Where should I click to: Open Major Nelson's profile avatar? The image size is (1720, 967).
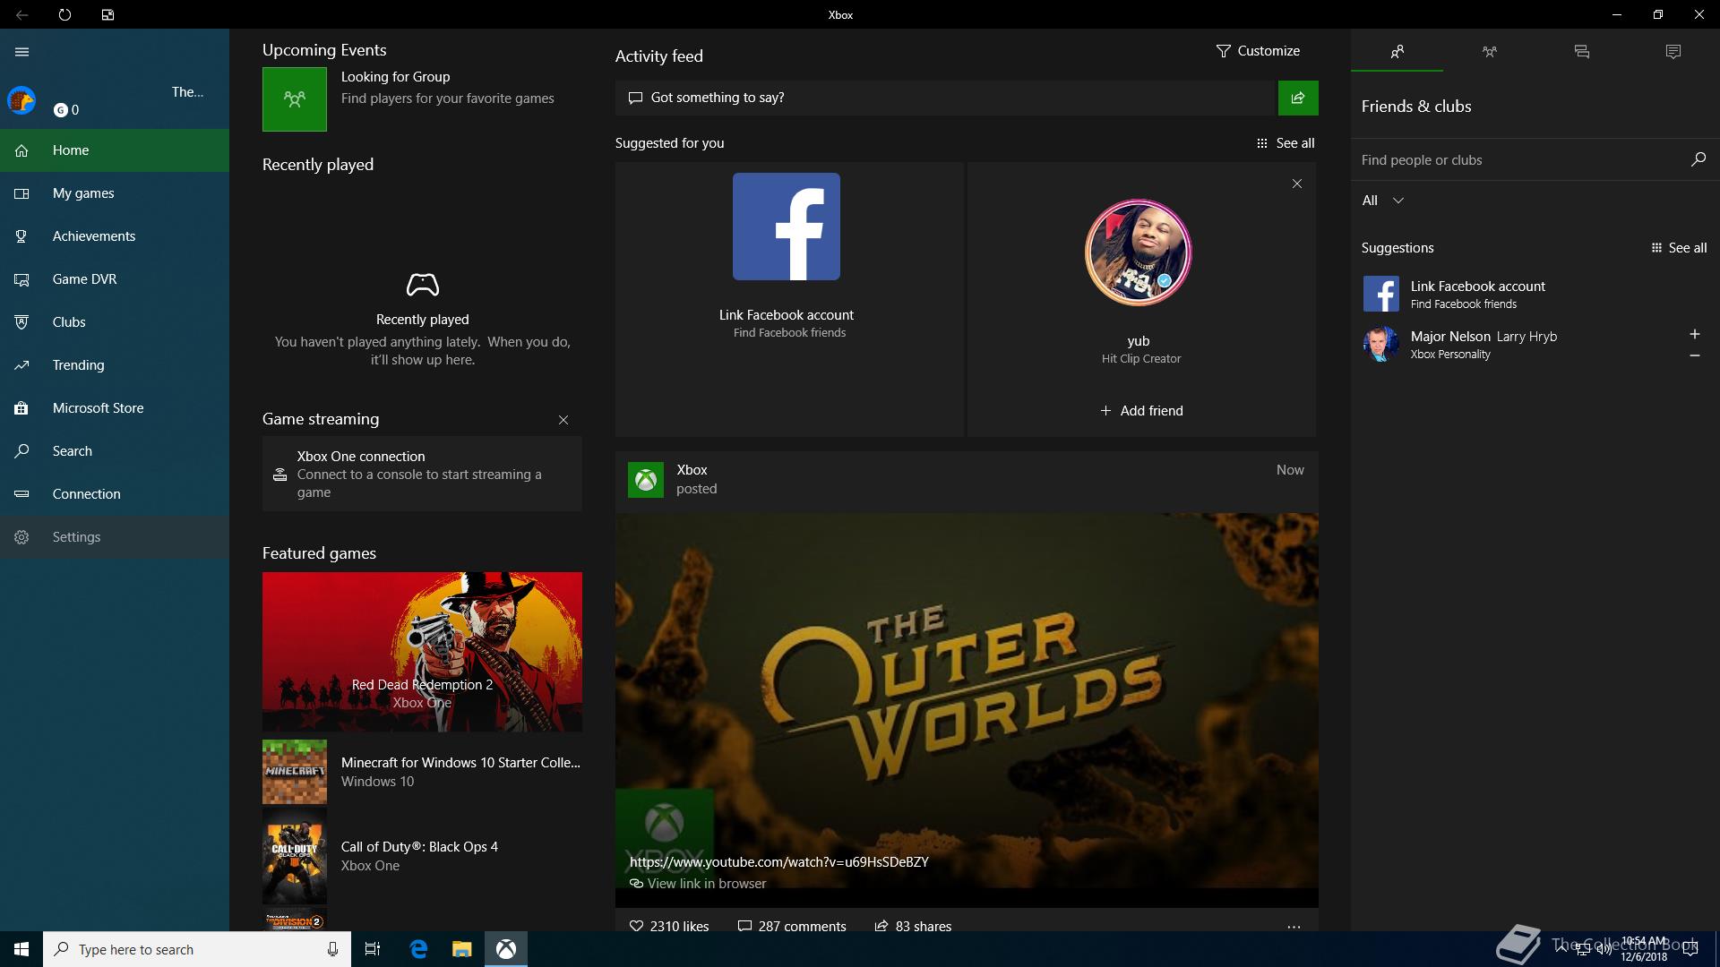coord(1380,344)
